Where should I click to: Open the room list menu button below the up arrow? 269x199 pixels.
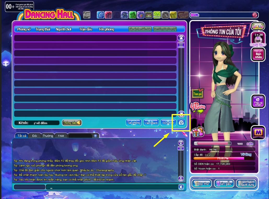tap(181, 45)
